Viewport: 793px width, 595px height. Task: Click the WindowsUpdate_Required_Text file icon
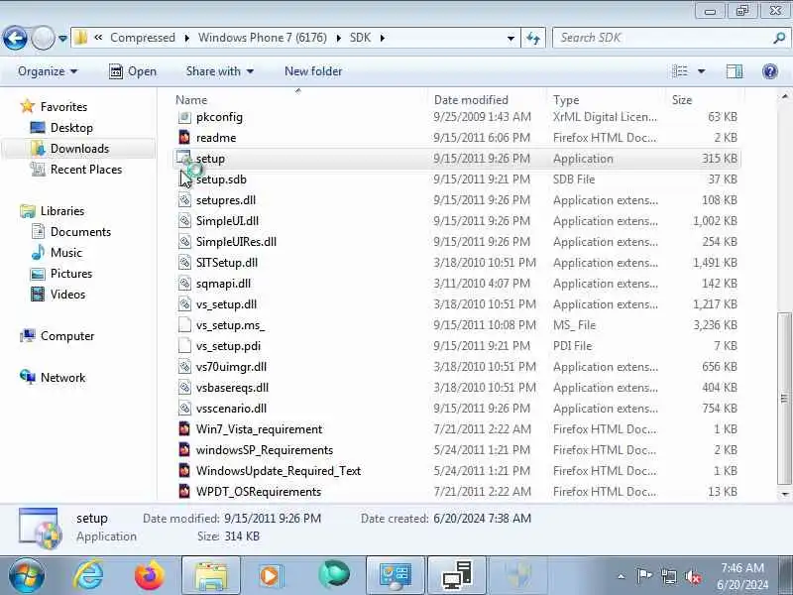coord(184,470)
